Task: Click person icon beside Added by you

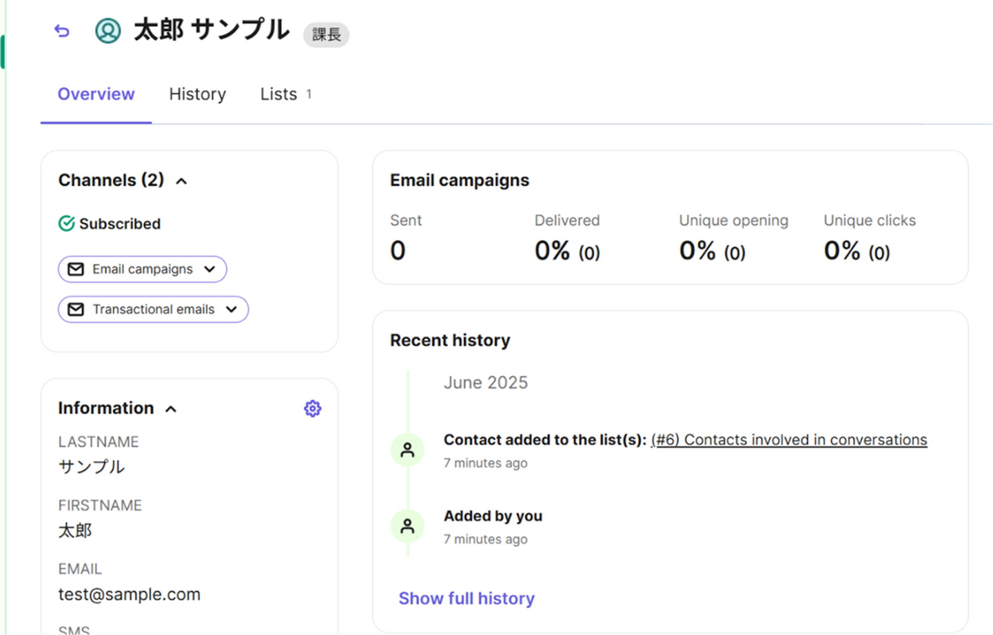Action: pos(407,526)
